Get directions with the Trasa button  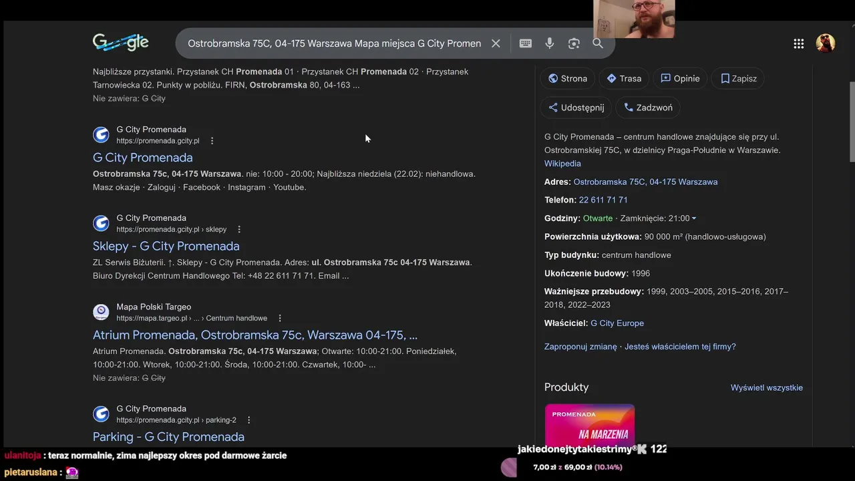click(624, 78)
